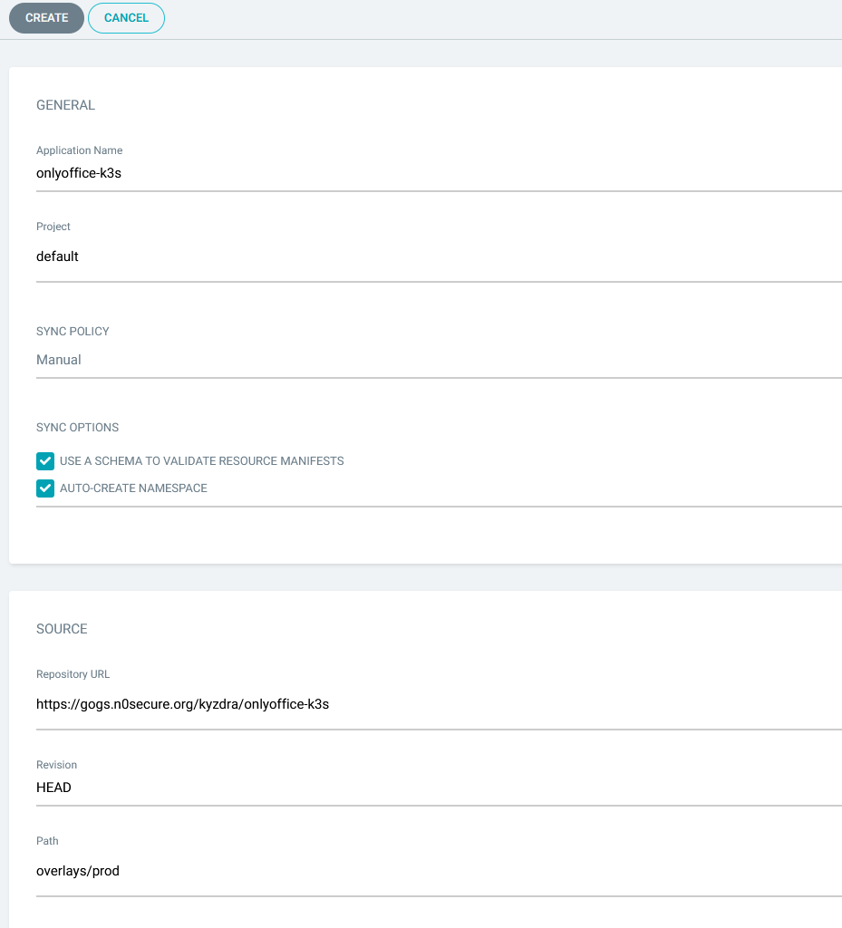842x928 pixels.
Task: Cancel the new application form
Action: (126, 18)
